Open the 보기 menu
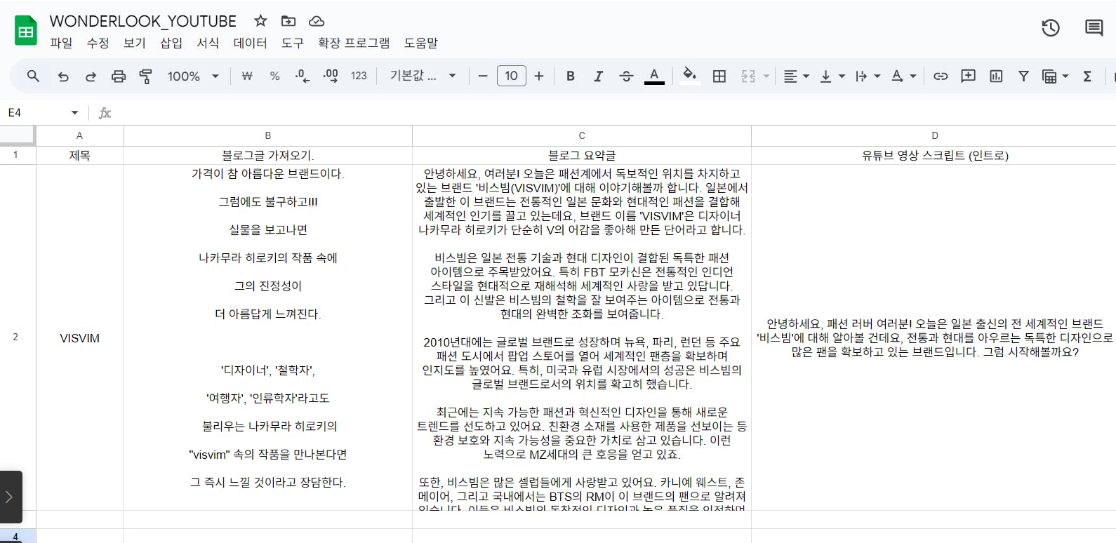 [135, 43]
